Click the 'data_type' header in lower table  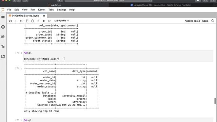(x=79, y=71)
